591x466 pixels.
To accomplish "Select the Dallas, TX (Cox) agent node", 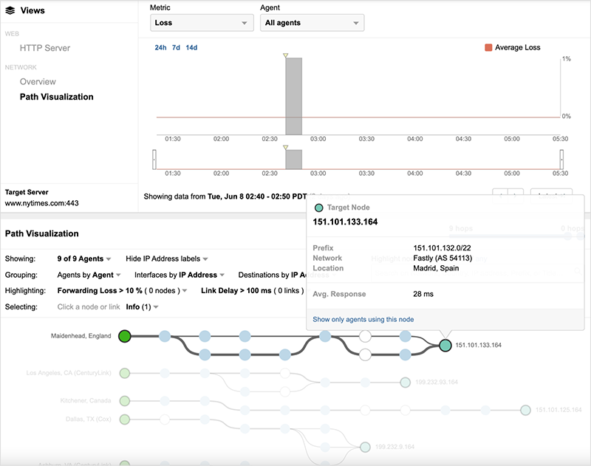I will click(125, 419).
